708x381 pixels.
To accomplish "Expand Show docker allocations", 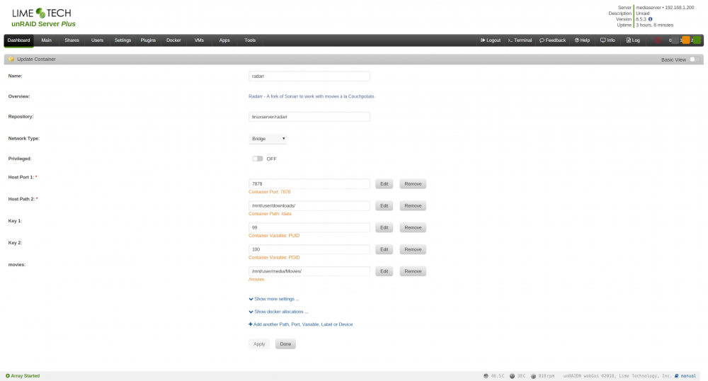I will [x=278, y=312].
